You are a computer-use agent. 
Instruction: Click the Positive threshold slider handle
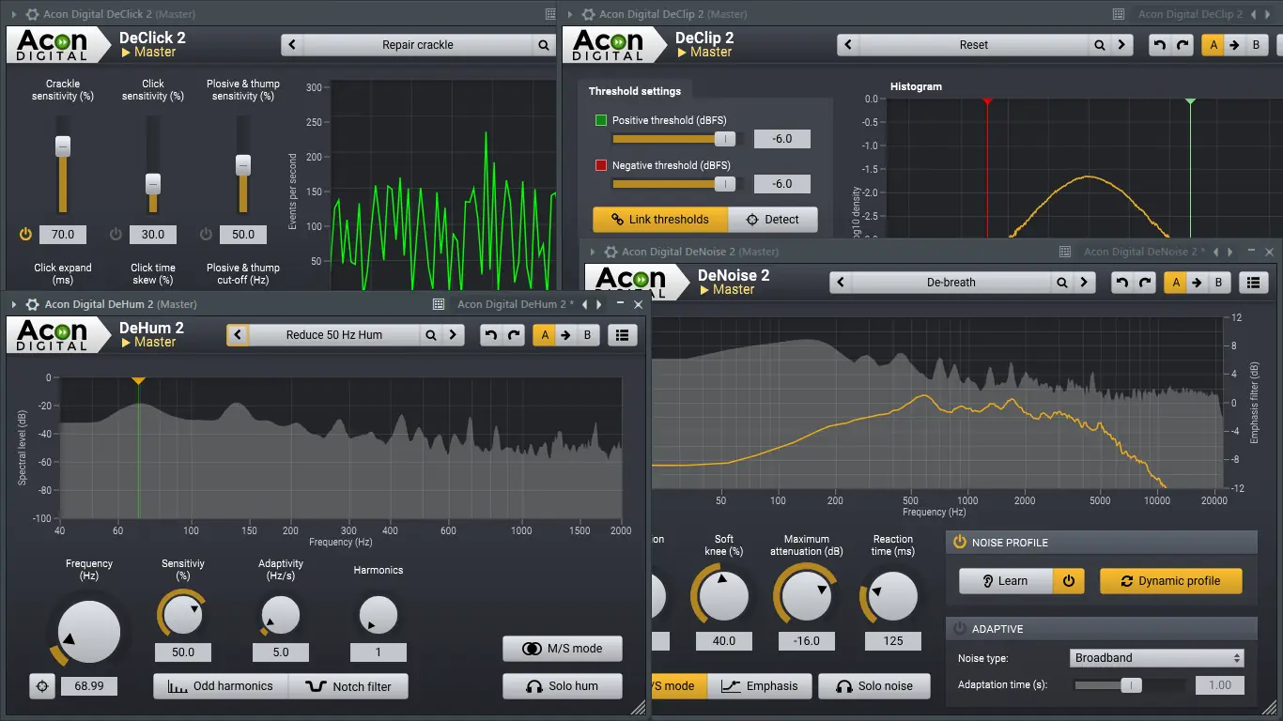[x=725, y=139]
